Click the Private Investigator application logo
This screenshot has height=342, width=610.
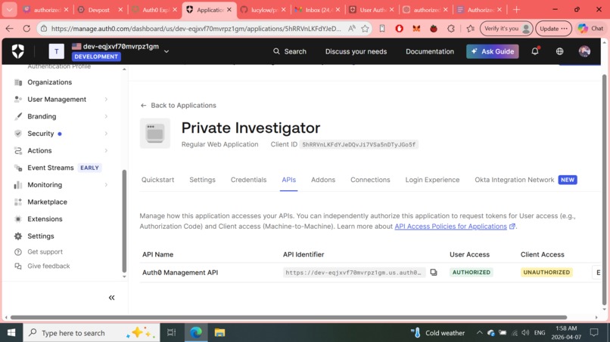(x=155, y=133)
